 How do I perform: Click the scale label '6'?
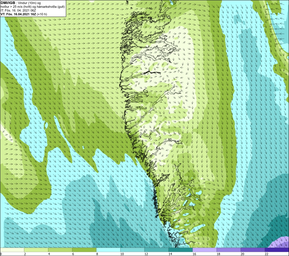(73, 254)
